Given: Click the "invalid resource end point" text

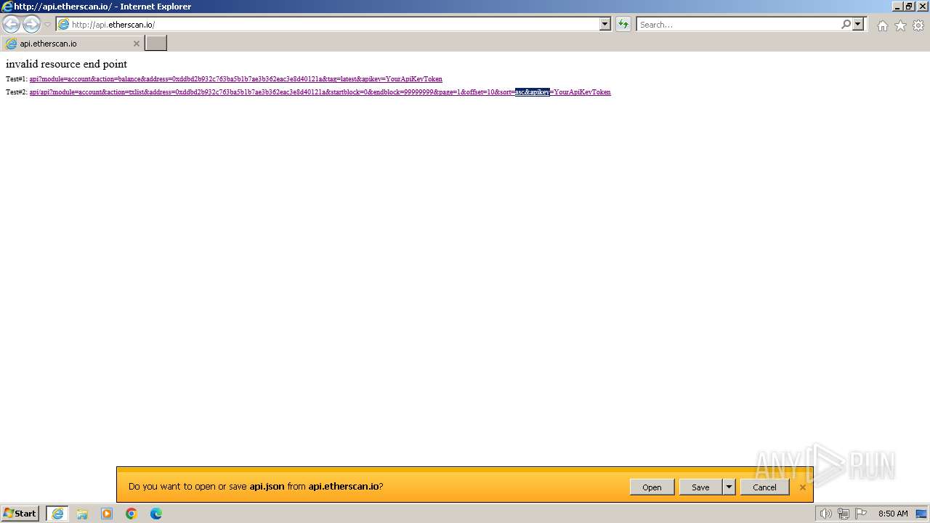Looking at the screenshot, I should 66,64.
